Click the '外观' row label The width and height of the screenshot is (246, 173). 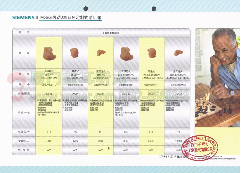[x=24, y=53]
